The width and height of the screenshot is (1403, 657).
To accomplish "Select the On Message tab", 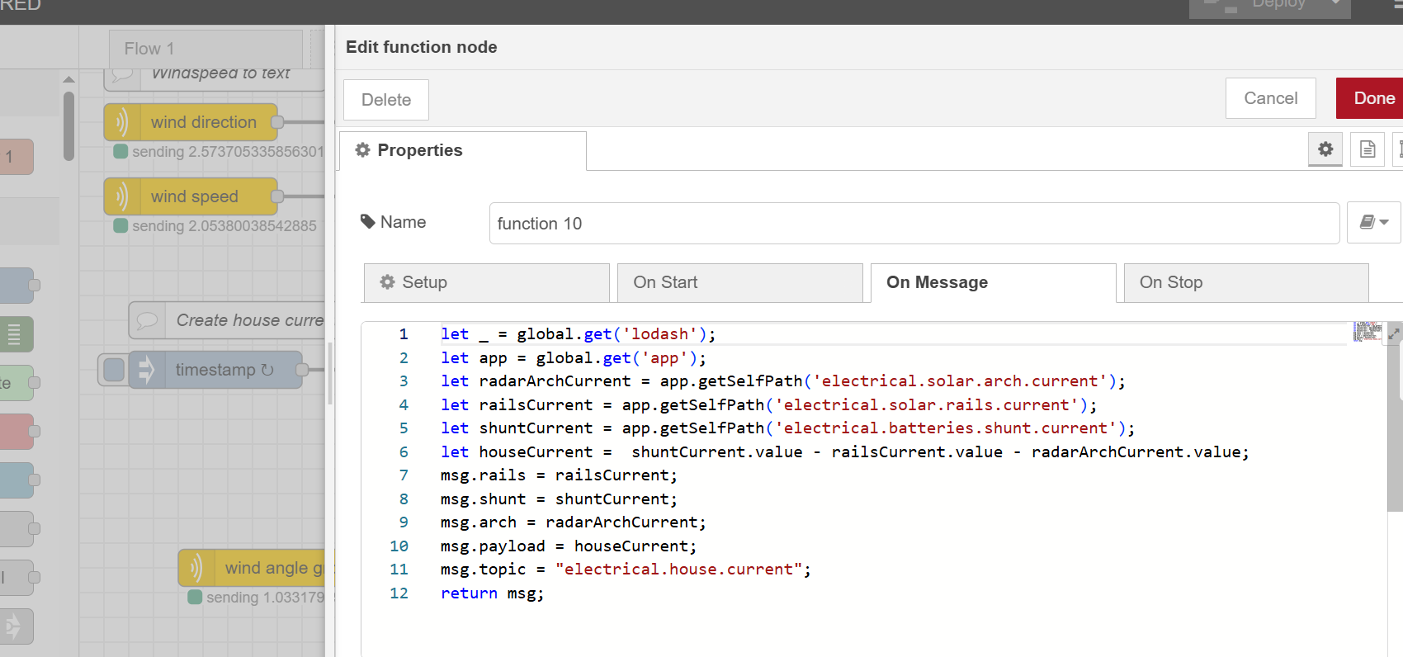I will 993,282.
